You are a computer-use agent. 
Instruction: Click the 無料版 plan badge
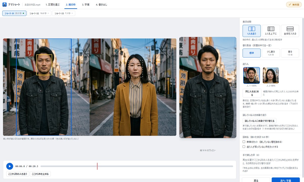pyautogui.click(x=294, y=5)
